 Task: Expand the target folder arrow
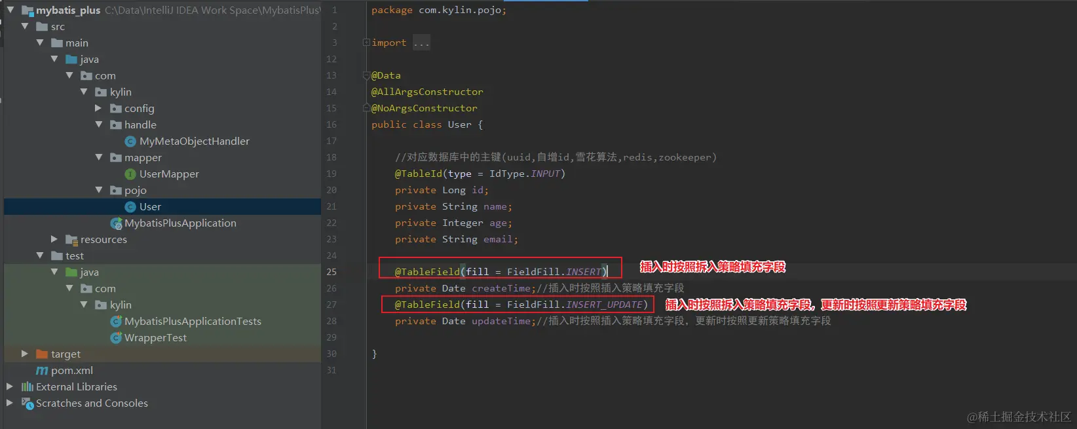(25, 354)
